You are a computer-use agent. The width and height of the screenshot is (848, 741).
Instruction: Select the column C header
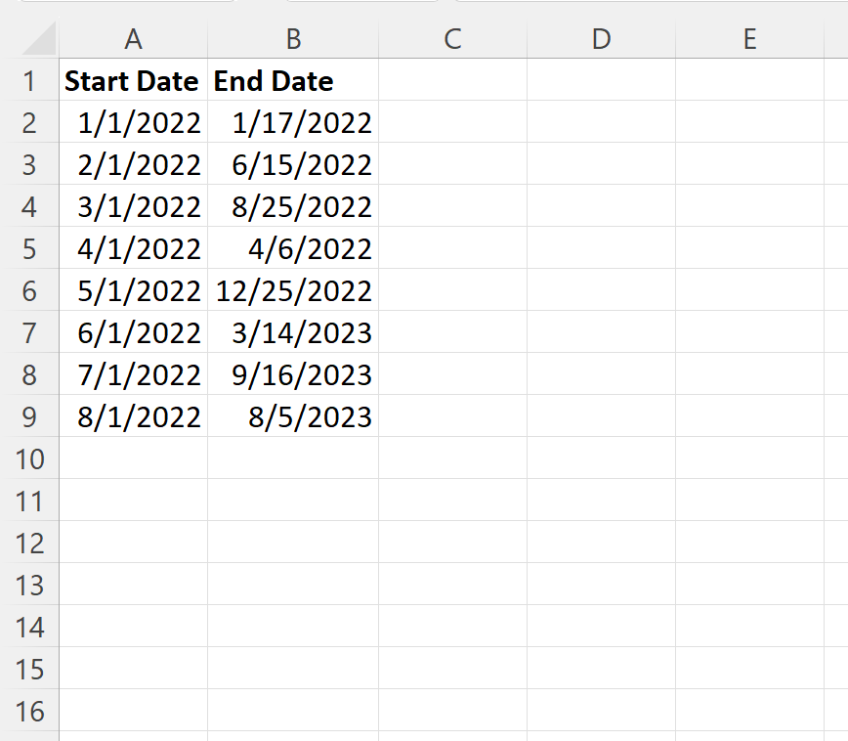[452, 39]
